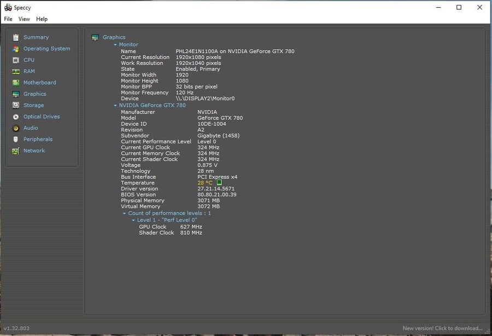492x336 pixels.
Task: Click the Summary clipboard icon in sidebar
Action: (16, 37)
